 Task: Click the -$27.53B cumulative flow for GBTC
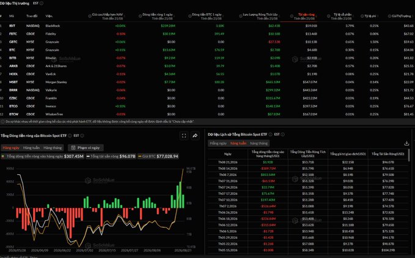274,42
